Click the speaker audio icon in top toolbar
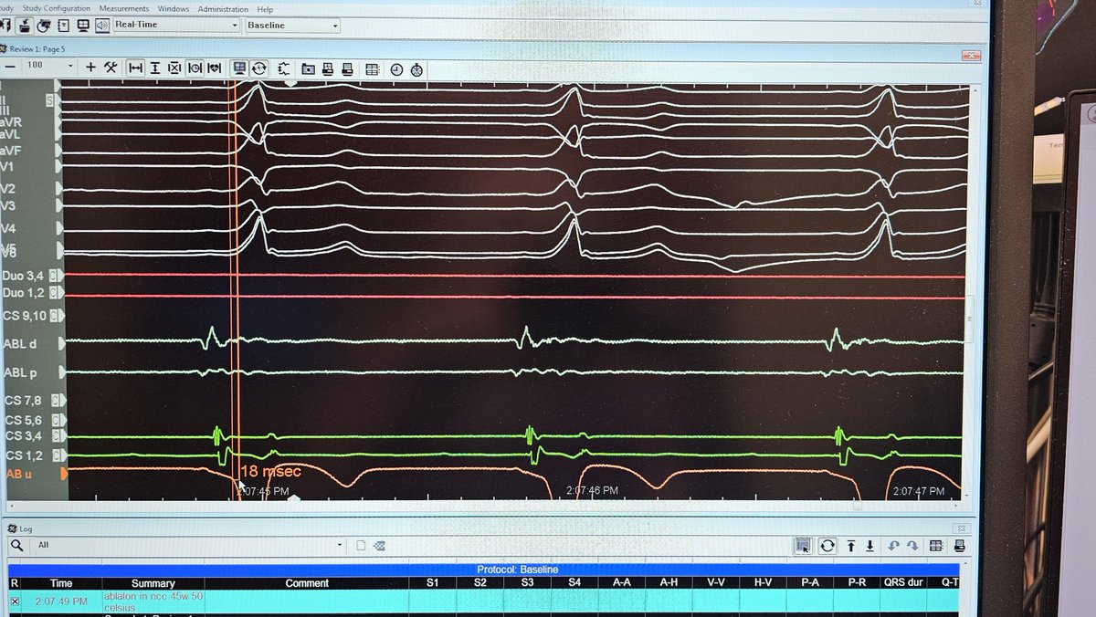This screenshot has width=1096, height=617. 101,26
